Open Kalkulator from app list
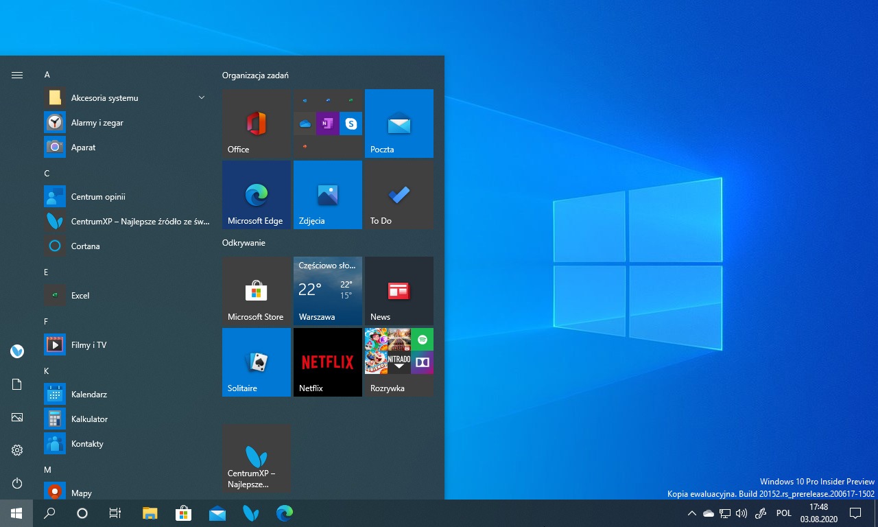Viewport: 878px width, 527px height. pos(127,419)
